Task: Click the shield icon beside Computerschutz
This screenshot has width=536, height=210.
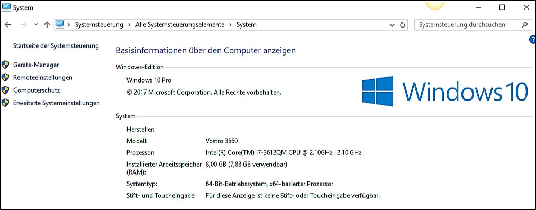Action: tap(5, 90)
